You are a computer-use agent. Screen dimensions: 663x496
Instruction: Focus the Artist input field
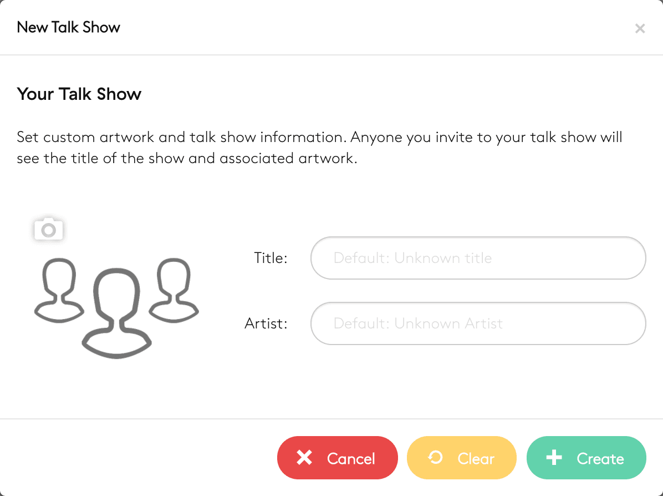478,323
